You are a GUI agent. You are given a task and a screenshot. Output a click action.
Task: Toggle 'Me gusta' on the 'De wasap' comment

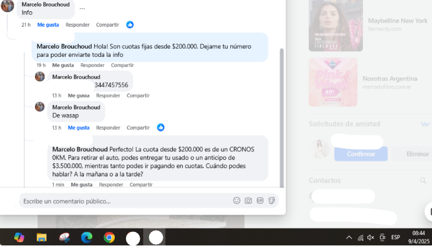(78, 128)
